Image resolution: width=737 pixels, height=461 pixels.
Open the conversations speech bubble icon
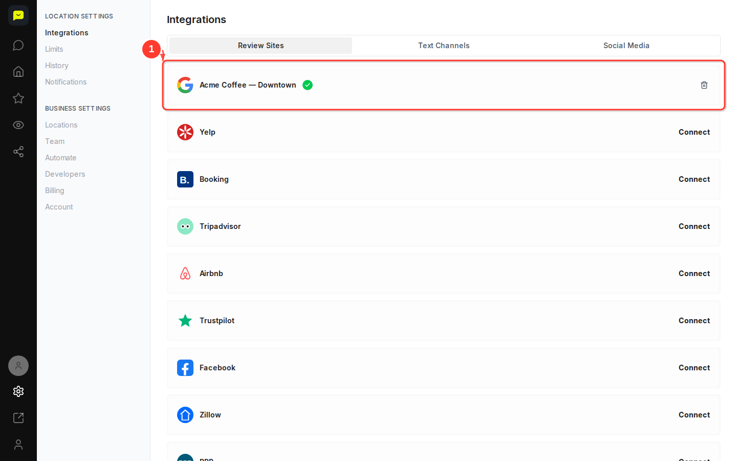(18, 45)
